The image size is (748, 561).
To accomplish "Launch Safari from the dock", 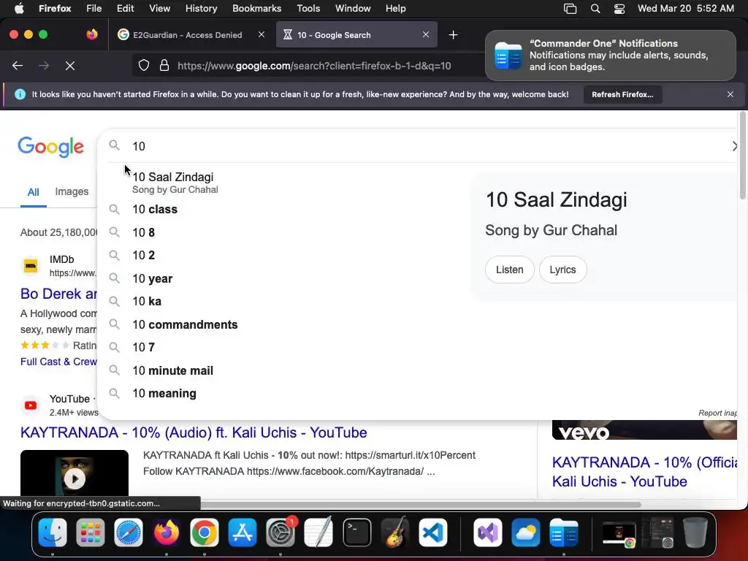I will (x=129, y=533).
